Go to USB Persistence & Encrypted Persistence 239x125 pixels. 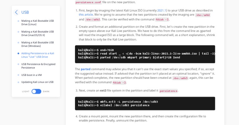(38, 66)
